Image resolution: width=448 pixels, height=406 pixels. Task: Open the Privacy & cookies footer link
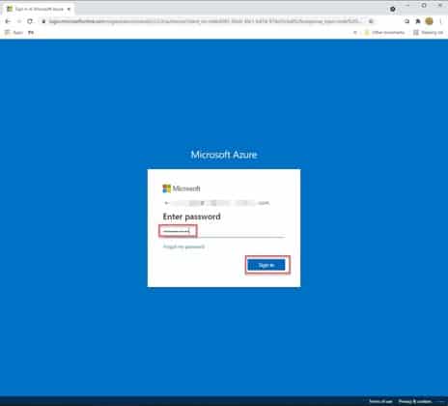415,401
